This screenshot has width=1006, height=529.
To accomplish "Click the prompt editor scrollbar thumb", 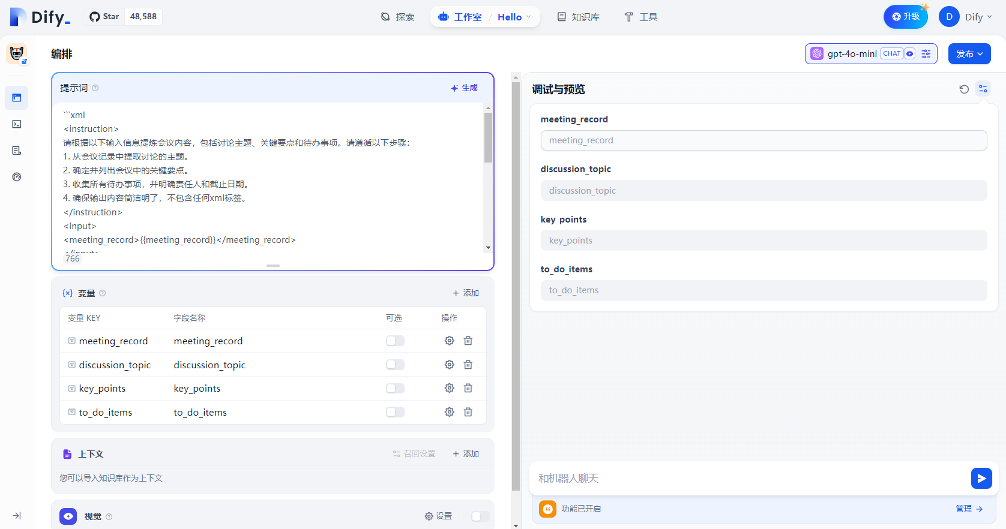I will coord(488,137).
